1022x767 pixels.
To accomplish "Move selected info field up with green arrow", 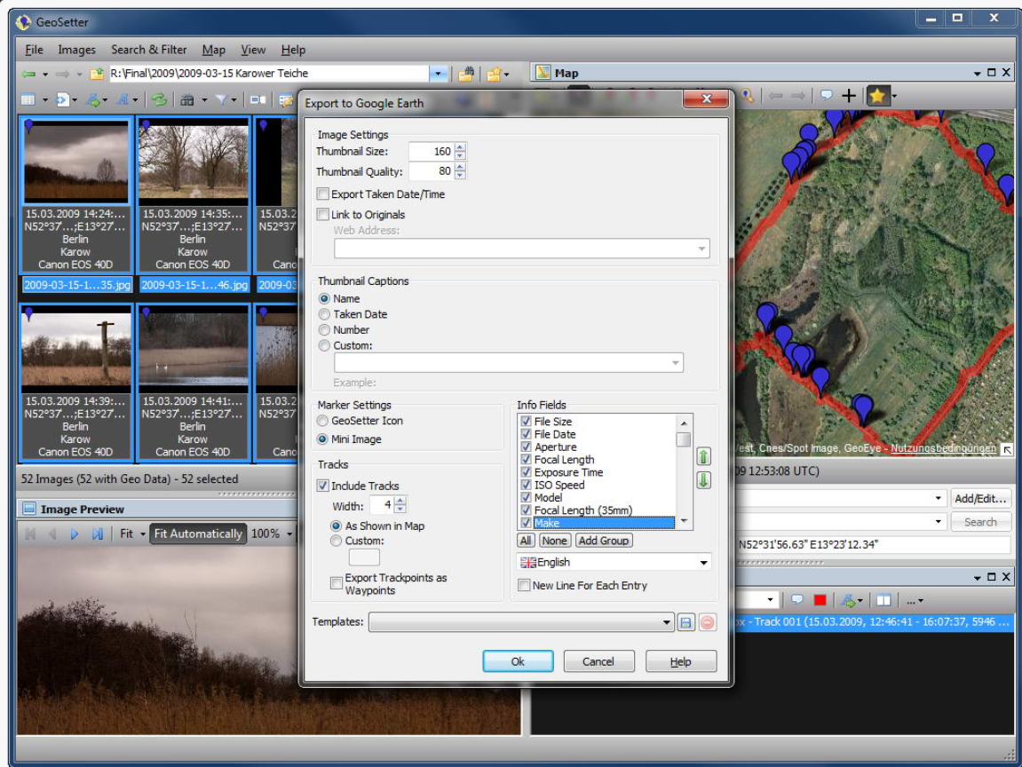I will [703, 456].
